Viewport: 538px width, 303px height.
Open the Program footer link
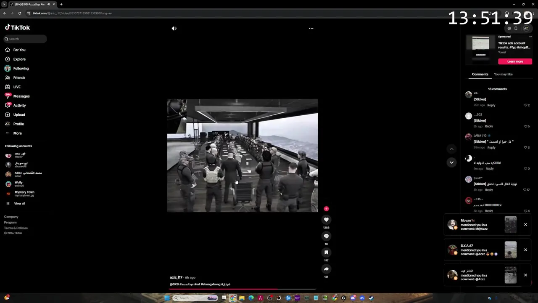click(11, 222)
